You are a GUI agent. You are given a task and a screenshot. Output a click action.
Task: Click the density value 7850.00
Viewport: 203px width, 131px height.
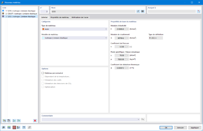120,59
